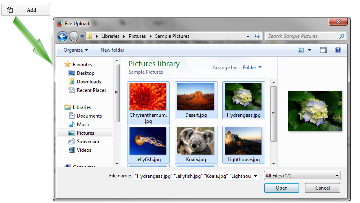This screenshot has height=203, width=360.
Task: Select Libraries in the address breadcrumb
Action: [110, 36]
